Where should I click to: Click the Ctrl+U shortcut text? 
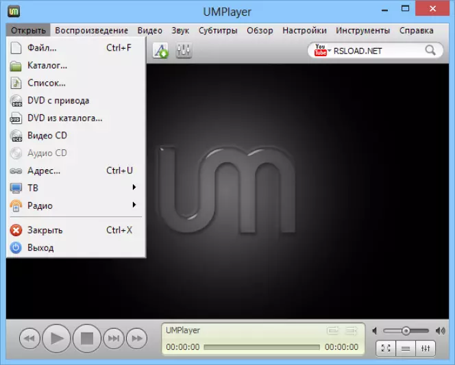[x=119, y=171]
